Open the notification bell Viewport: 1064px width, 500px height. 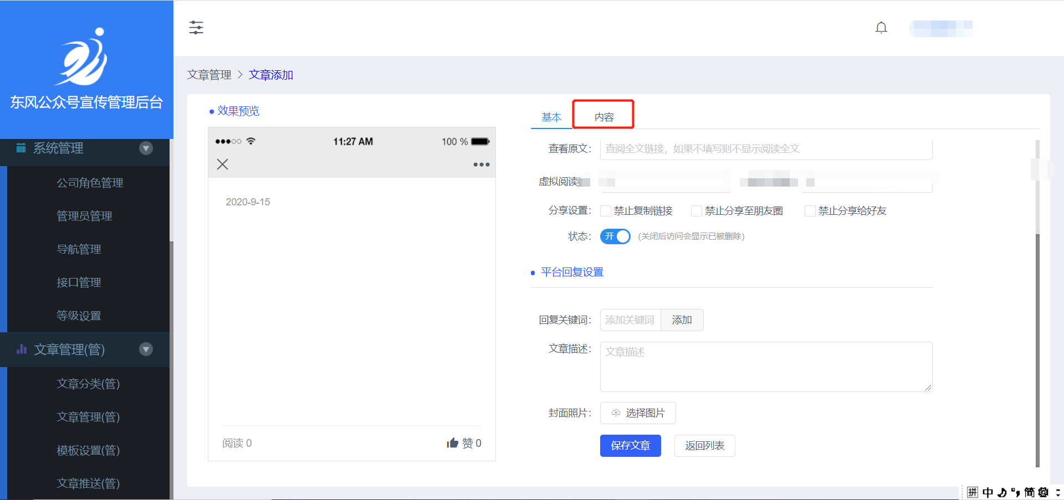(x=881, y=28)
